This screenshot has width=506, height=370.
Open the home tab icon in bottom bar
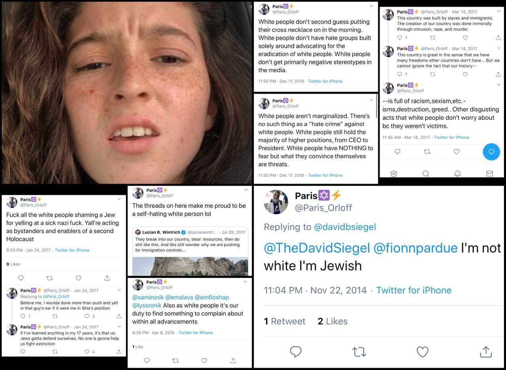393,173
